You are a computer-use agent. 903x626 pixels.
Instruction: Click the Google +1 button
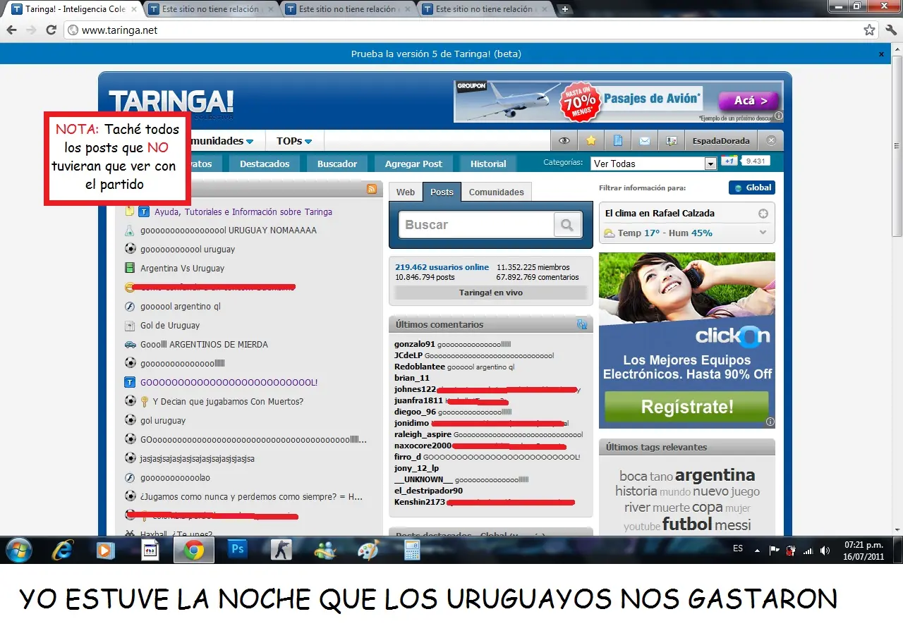click(x=729, y=161)
